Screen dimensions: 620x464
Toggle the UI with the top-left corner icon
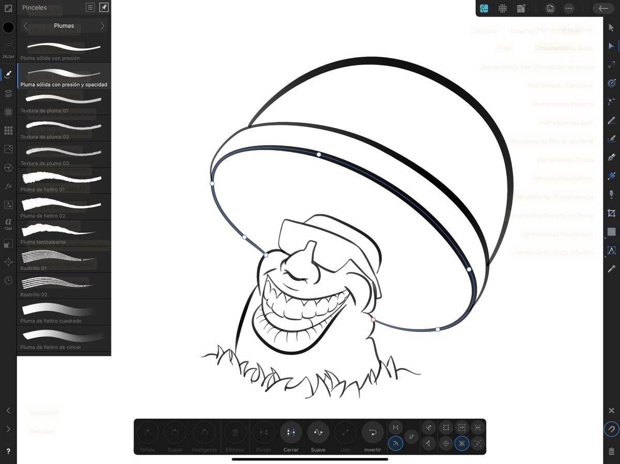8,8
